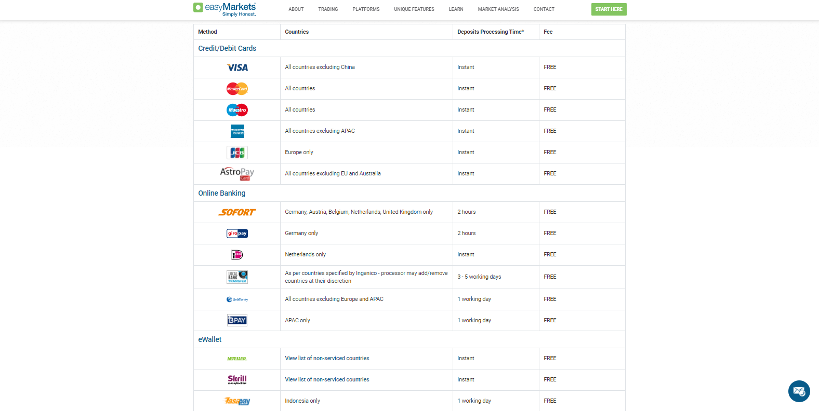Open the MARKET ANALYSIS menu
Screen dimensions: 819x411
point(498,9)
